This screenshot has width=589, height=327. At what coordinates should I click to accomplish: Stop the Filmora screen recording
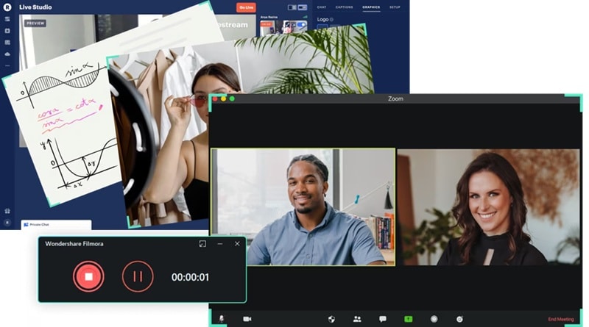pos(88,277)
